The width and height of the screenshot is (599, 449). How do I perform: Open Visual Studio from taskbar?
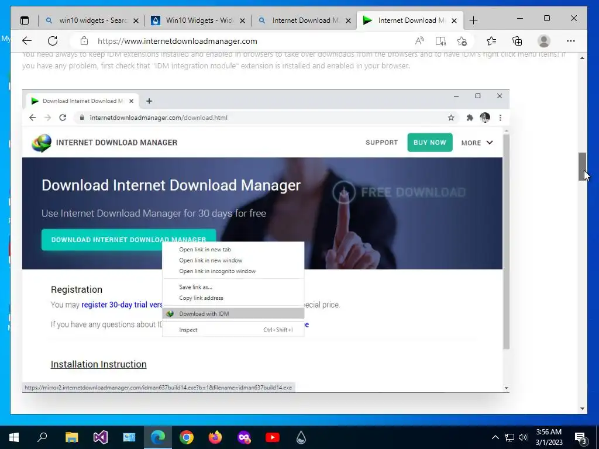100,437
